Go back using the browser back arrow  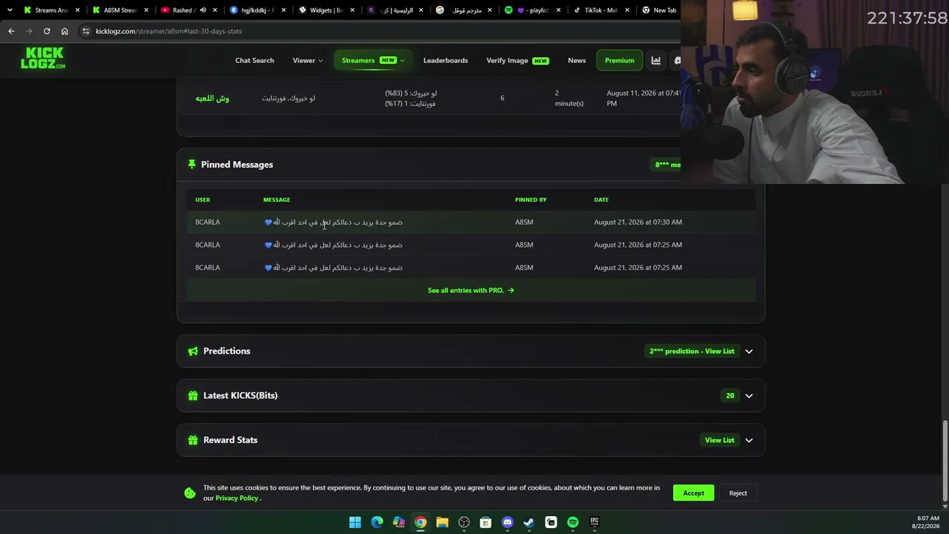pos(11,31)
